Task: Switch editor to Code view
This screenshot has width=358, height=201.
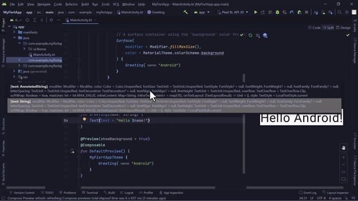Action: [x=314, y=27]
